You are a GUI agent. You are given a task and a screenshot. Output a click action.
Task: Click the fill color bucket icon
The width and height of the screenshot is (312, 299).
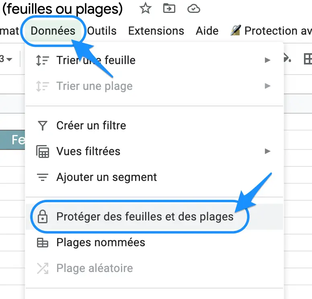(x=287, y=58)
